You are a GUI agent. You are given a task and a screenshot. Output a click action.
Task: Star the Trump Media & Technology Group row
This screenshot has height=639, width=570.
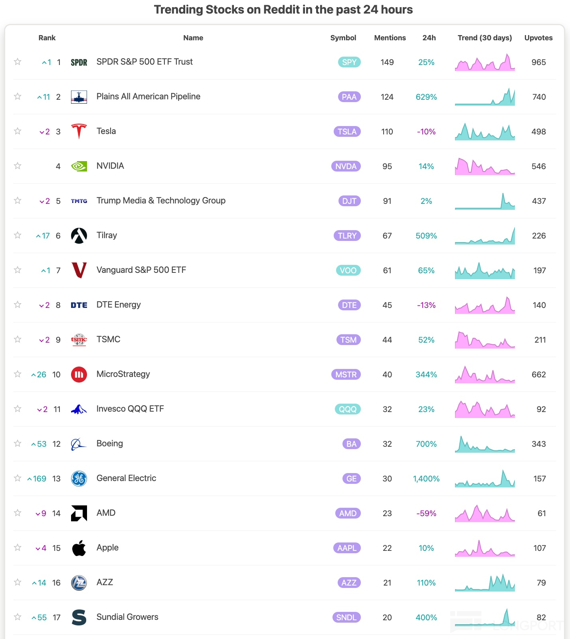click(18, 200)
